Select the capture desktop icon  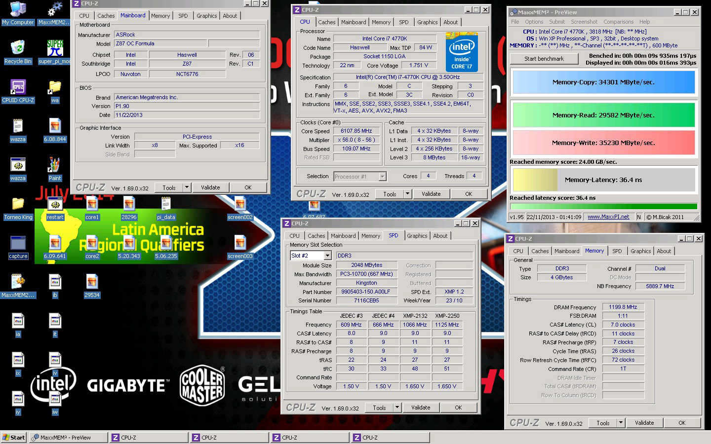18,247
